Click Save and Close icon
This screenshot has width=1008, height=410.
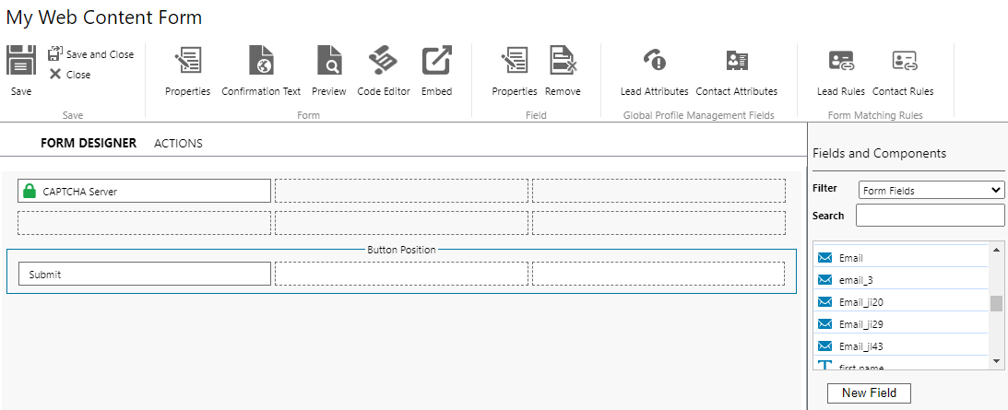pyautogui.click(x=55, y=54)
